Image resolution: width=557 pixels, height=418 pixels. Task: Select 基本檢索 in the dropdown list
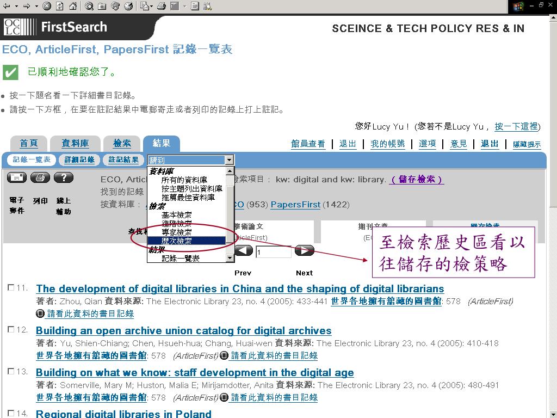(177, 215)
